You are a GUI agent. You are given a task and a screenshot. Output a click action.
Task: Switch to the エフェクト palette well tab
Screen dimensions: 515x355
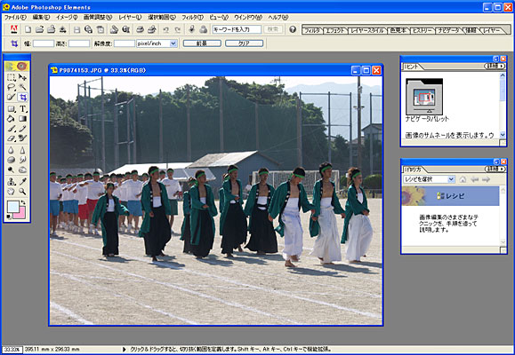(335, 30)
